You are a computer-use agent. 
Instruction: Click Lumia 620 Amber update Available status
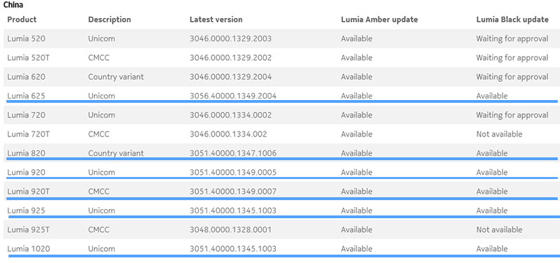click(357, 77)
